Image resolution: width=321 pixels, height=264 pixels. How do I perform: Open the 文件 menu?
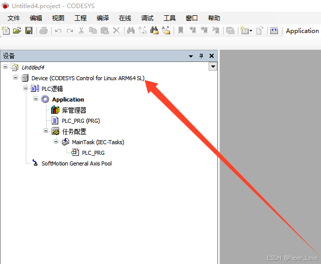click(14, 18)
